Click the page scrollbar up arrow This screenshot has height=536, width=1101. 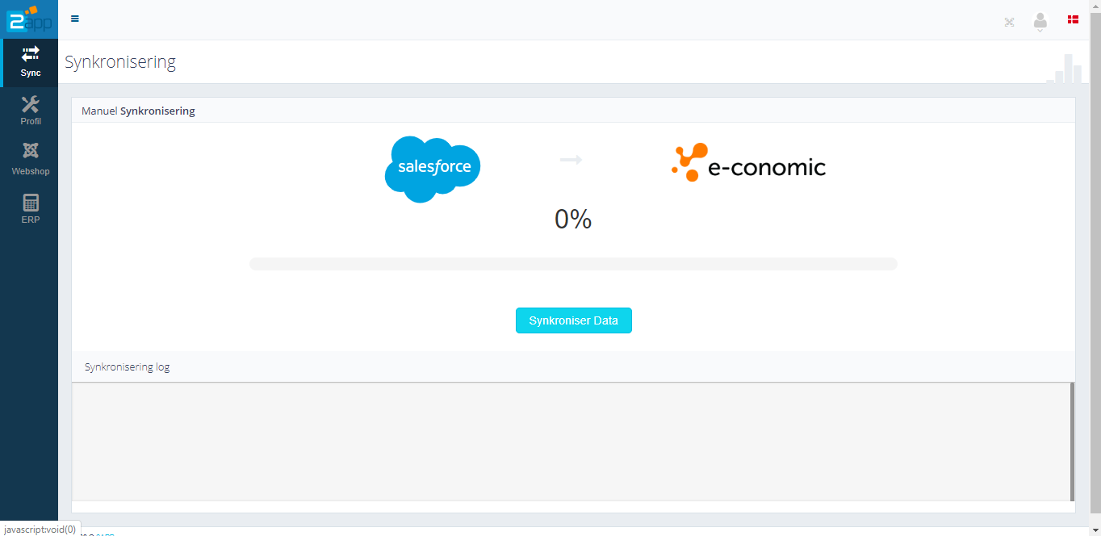click(x=1095, y=6)
